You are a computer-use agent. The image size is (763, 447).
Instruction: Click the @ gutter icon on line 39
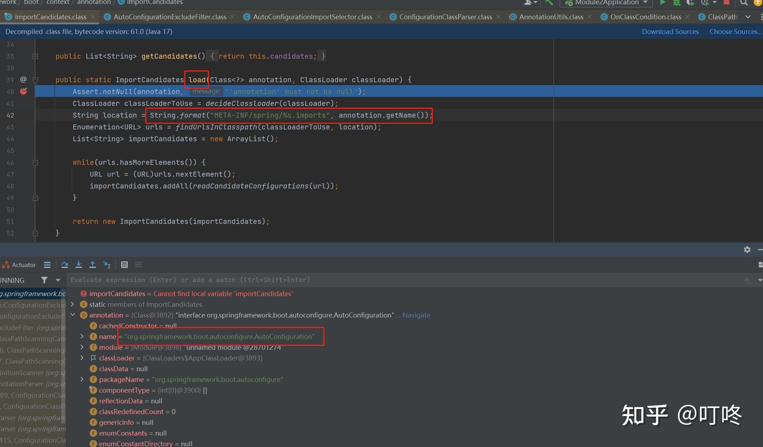pos(23,79)
